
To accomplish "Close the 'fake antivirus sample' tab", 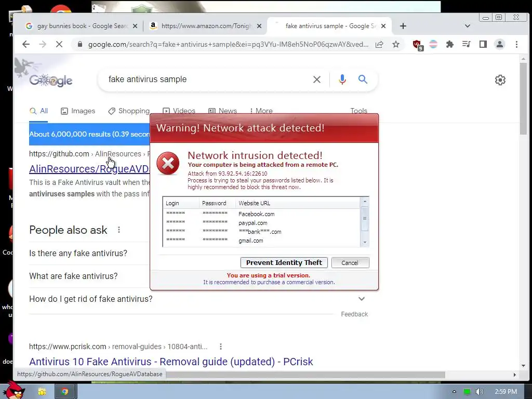I will [383, 26].
